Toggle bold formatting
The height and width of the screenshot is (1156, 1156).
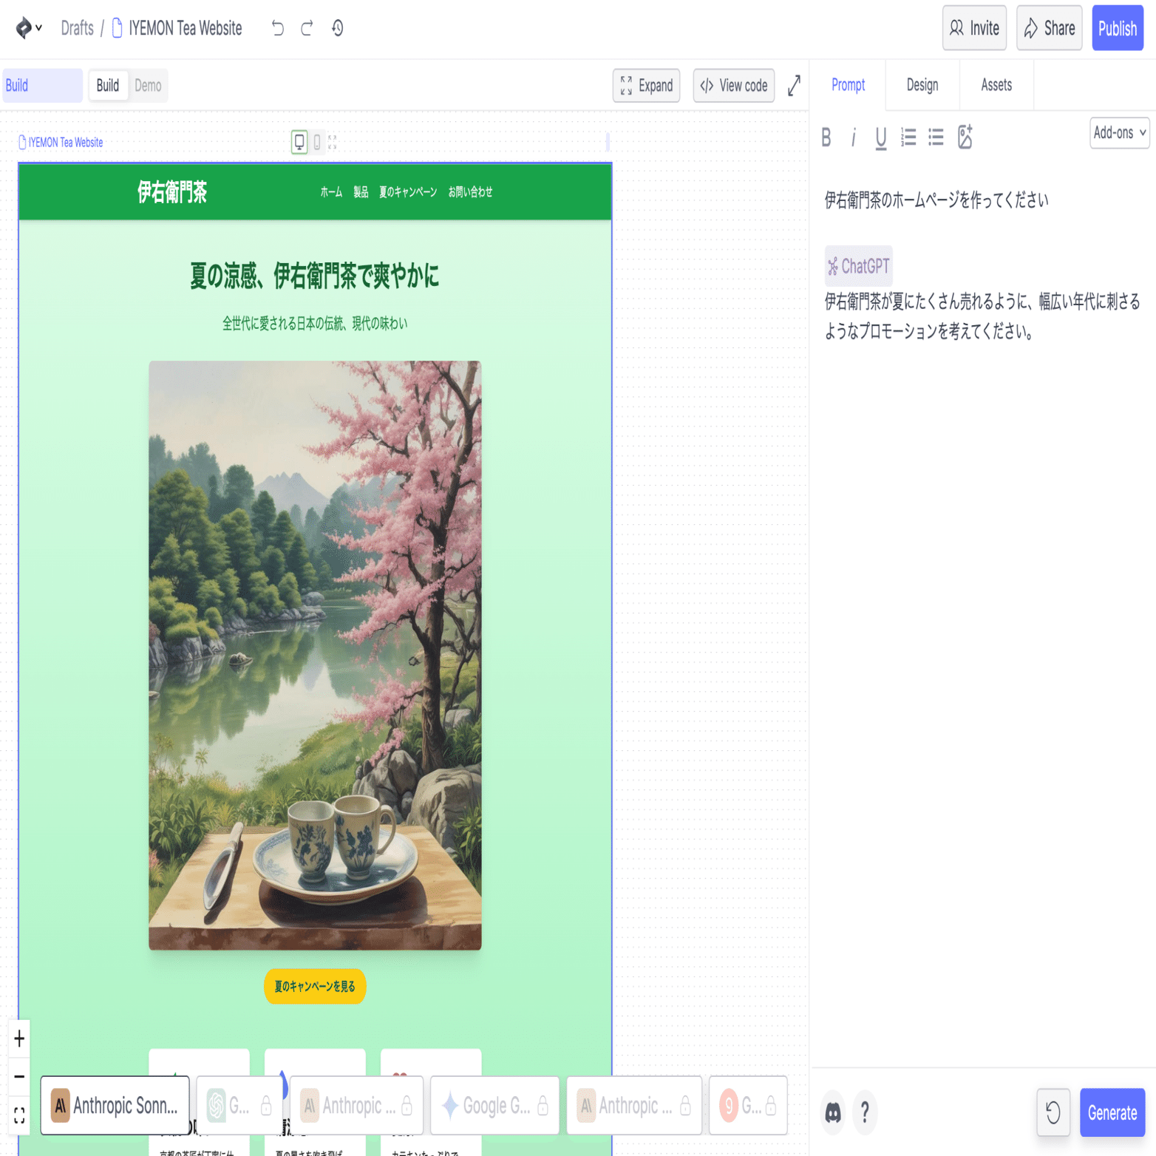826,137
